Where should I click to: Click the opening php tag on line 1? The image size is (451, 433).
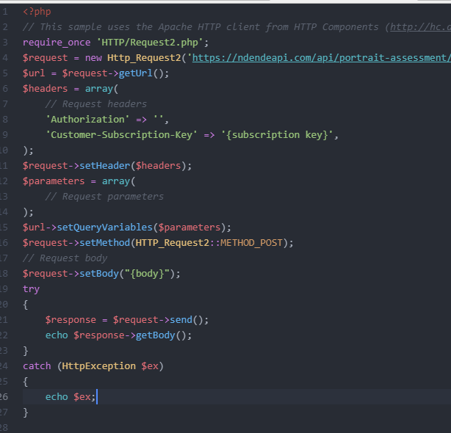click(x=37, y=11)
